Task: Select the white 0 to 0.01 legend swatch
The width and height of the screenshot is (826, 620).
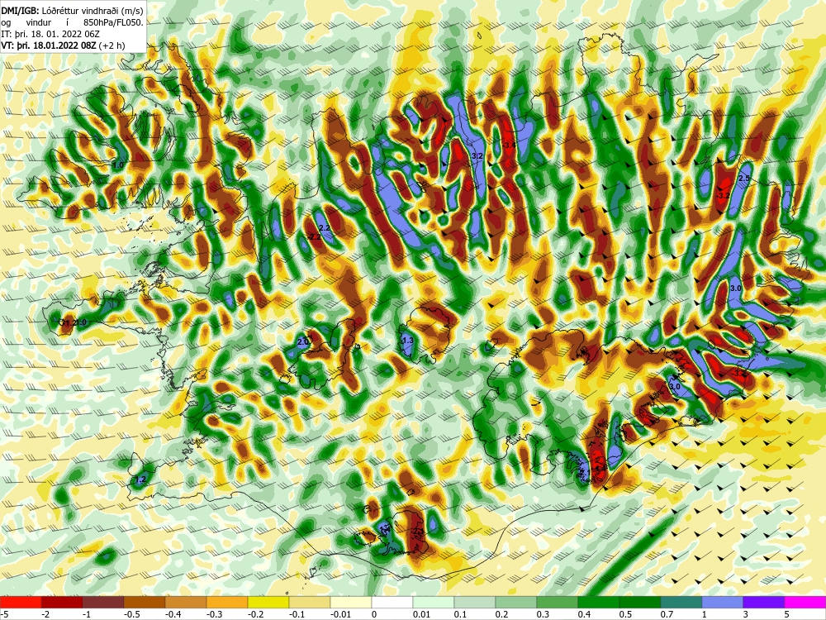Action: 392,603
